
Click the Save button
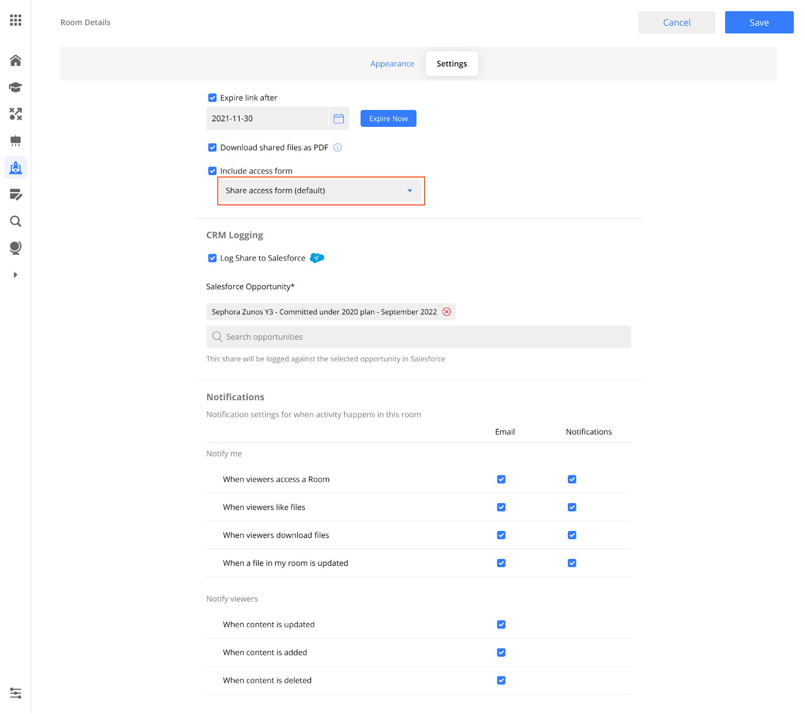pyautogui.click(x=759, y=23)
